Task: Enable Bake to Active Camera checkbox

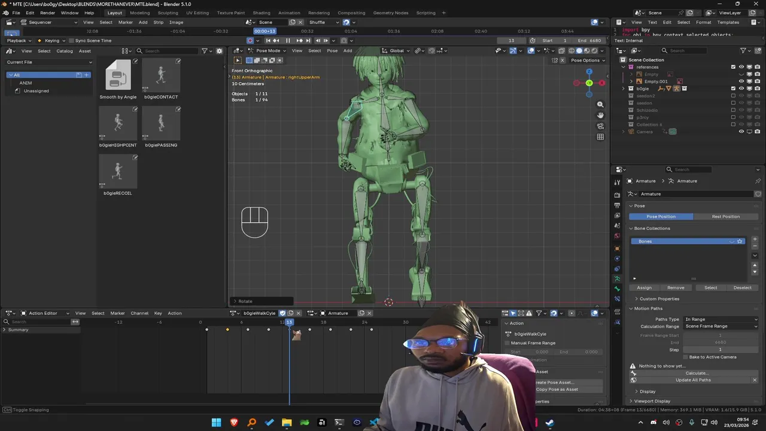Action: tap(686, 357)
